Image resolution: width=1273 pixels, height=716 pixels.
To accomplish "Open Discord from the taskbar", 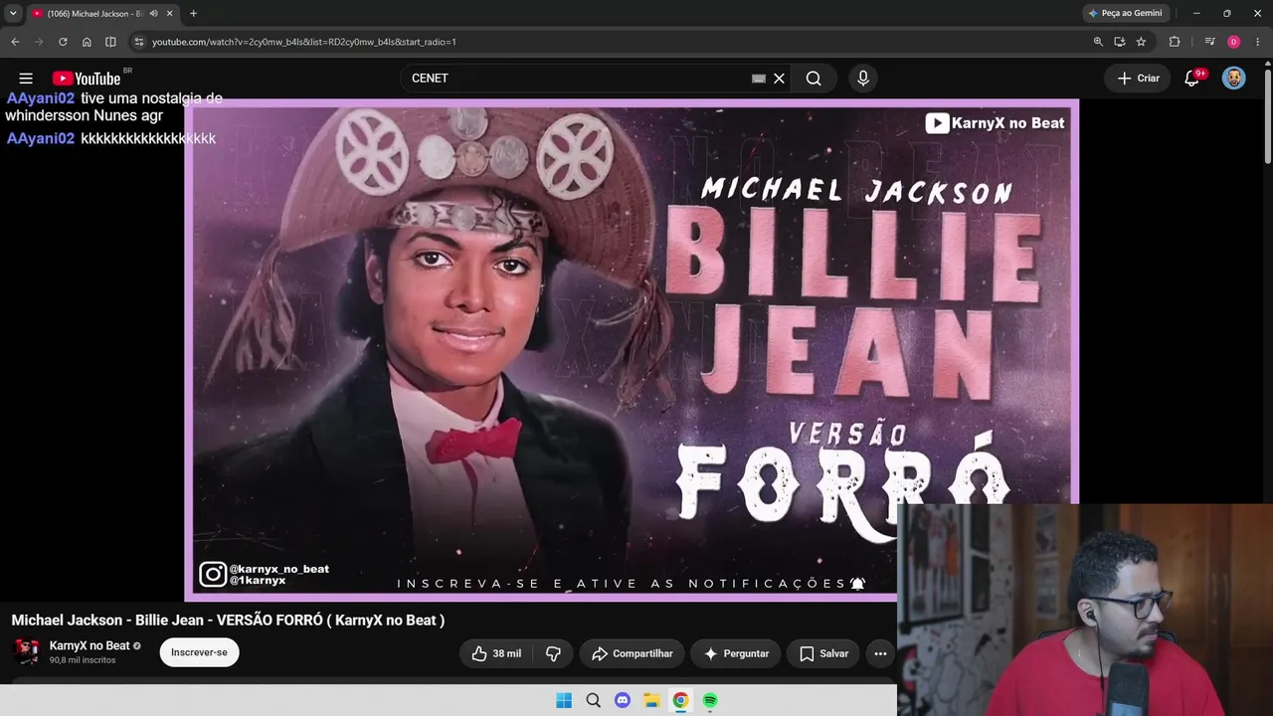I will [x=623, y=700].
